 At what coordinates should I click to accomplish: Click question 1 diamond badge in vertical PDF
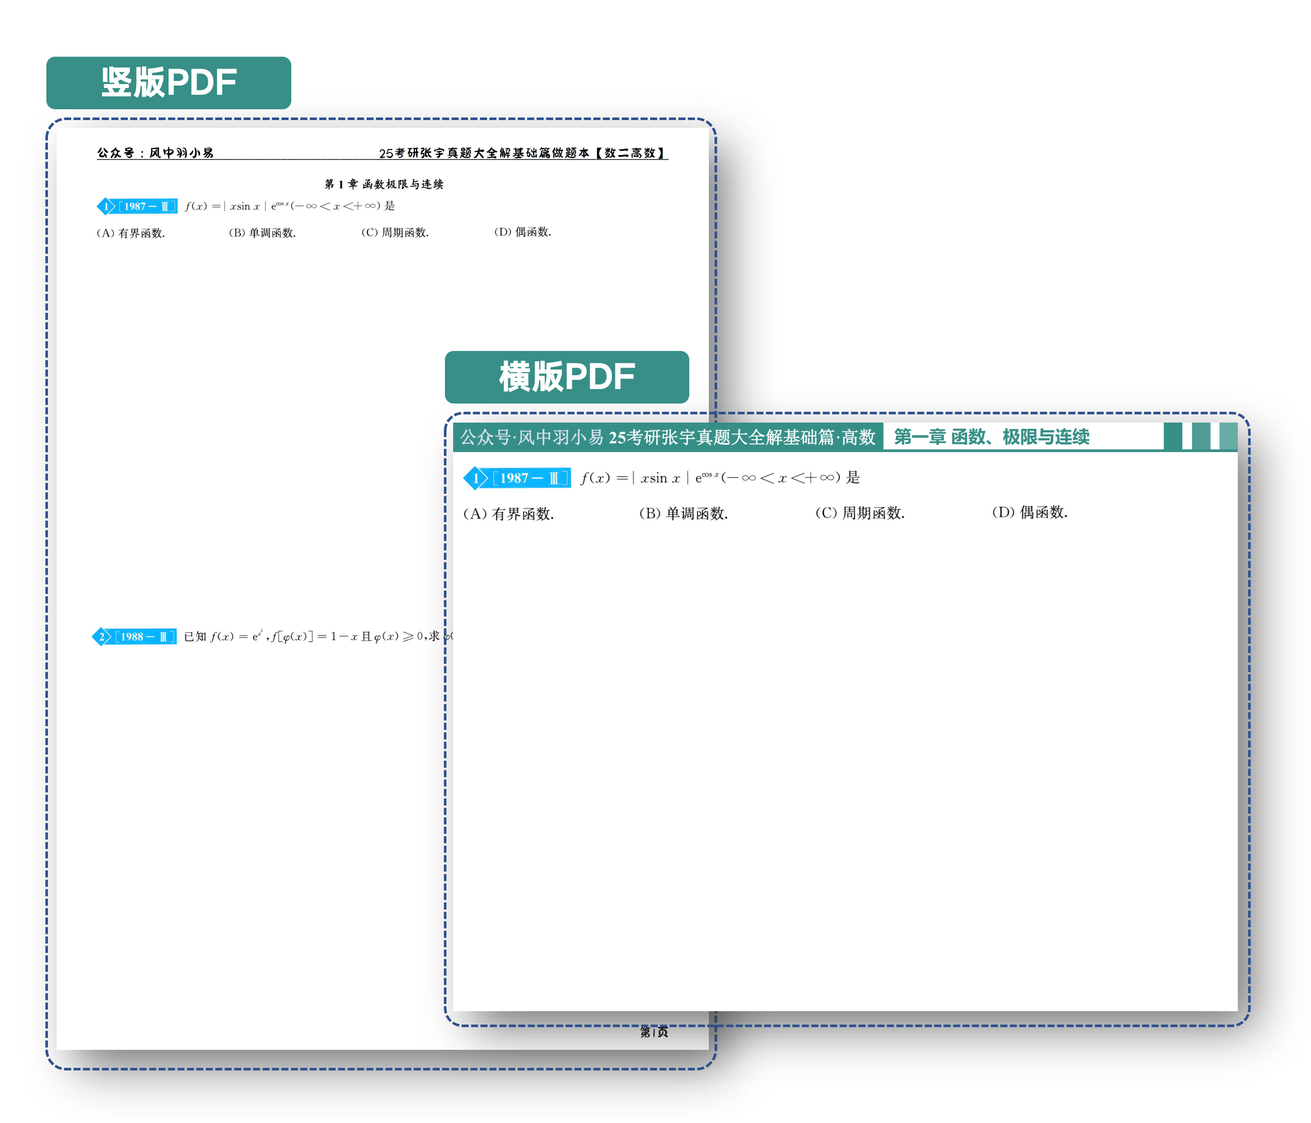click(x=105, y=206)
